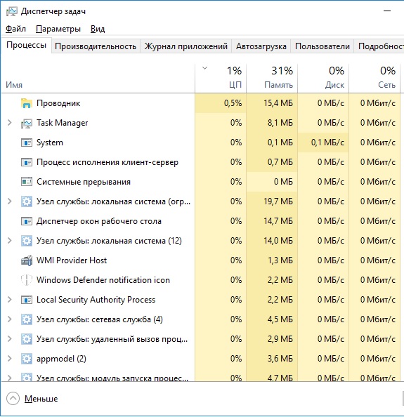Click the 0,5% CPU value for Проводник

click(233, 103)
